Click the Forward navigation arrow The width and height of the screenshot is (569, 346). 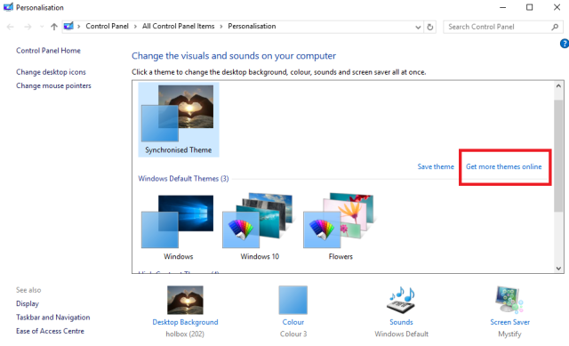(28, 27)
